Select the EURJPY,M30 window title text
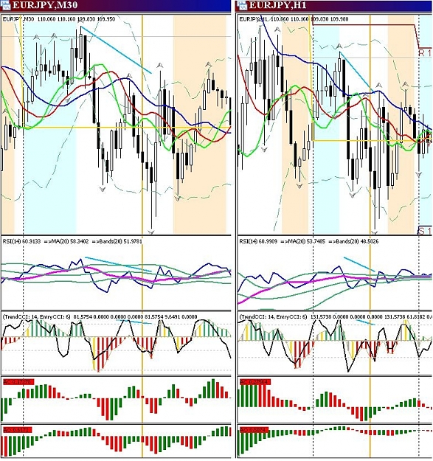The image size is (433, 461). tap(45, 5)
